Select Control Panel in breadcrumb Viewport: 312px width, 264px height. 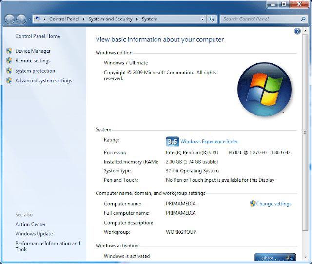click(x=64, y=19)
